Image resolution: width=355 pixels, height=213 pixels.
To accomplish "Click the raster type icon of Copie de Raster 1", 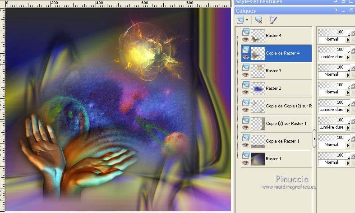I will click(x=246, y=138).
